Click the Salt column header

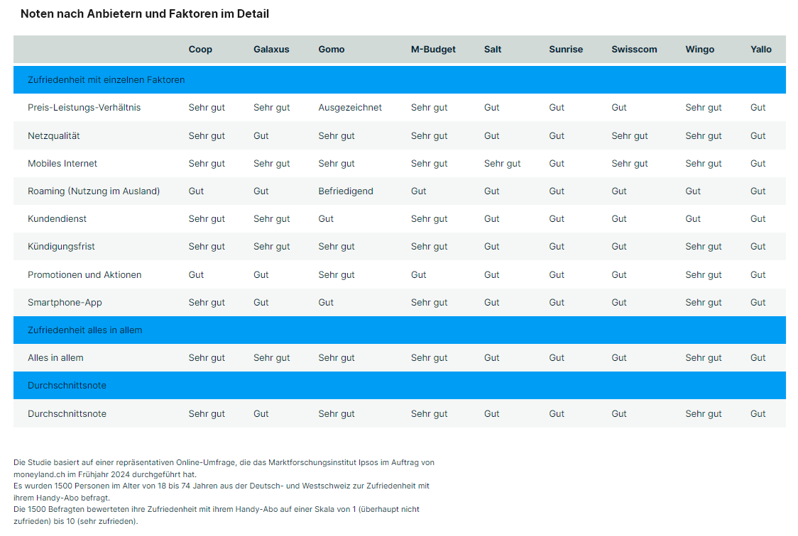(493, 50)
